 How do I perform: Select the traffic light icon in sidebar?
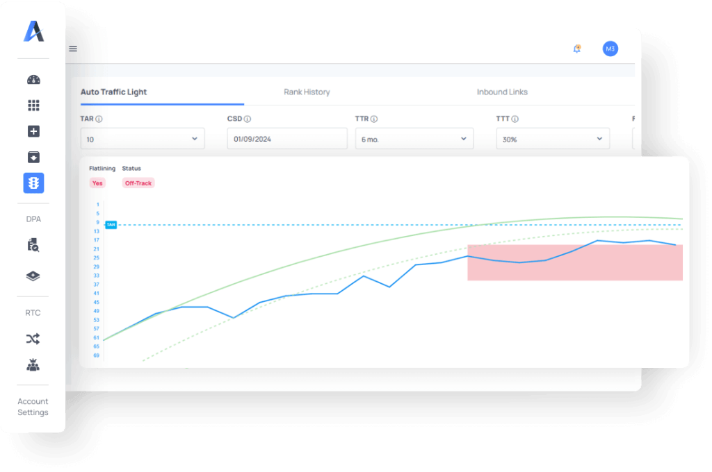coord(33,183)
